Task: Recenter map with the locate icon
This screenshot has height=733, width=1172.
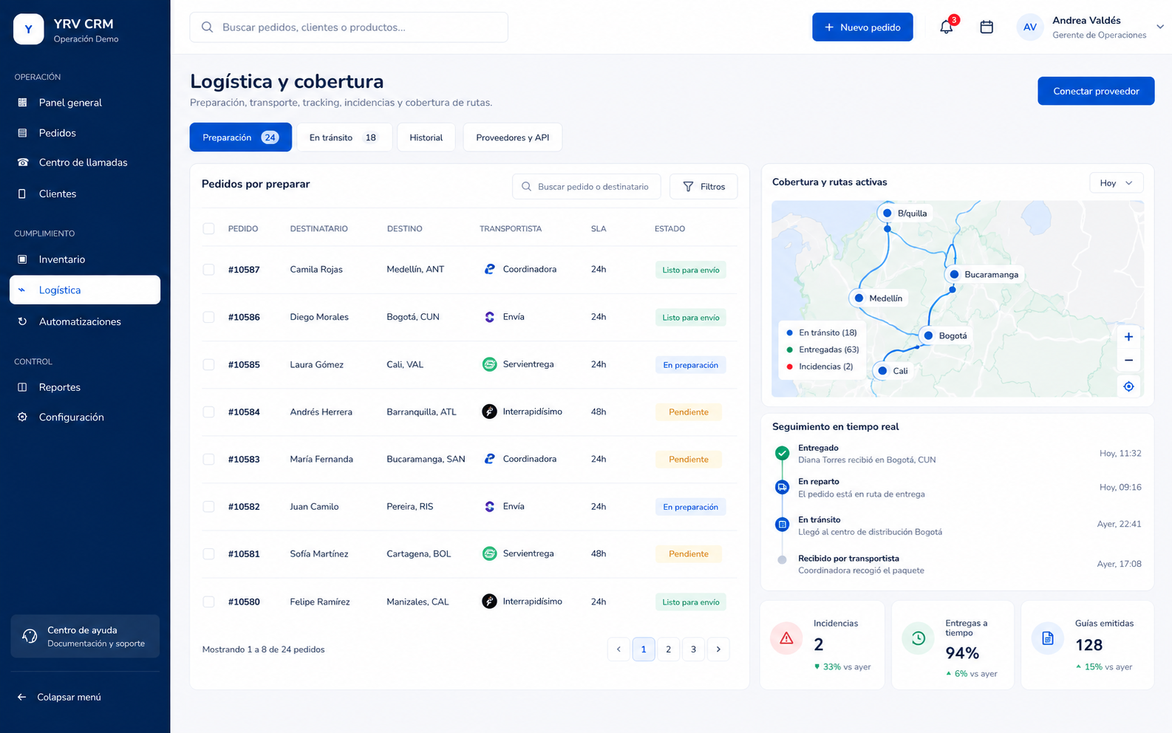Action: pyautogui.click(x=1128, y=386)
